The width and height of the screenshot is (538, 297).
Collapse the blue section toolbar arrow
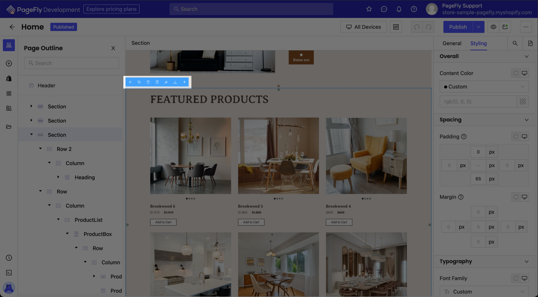pyautogui.click(x=184, y=82)
